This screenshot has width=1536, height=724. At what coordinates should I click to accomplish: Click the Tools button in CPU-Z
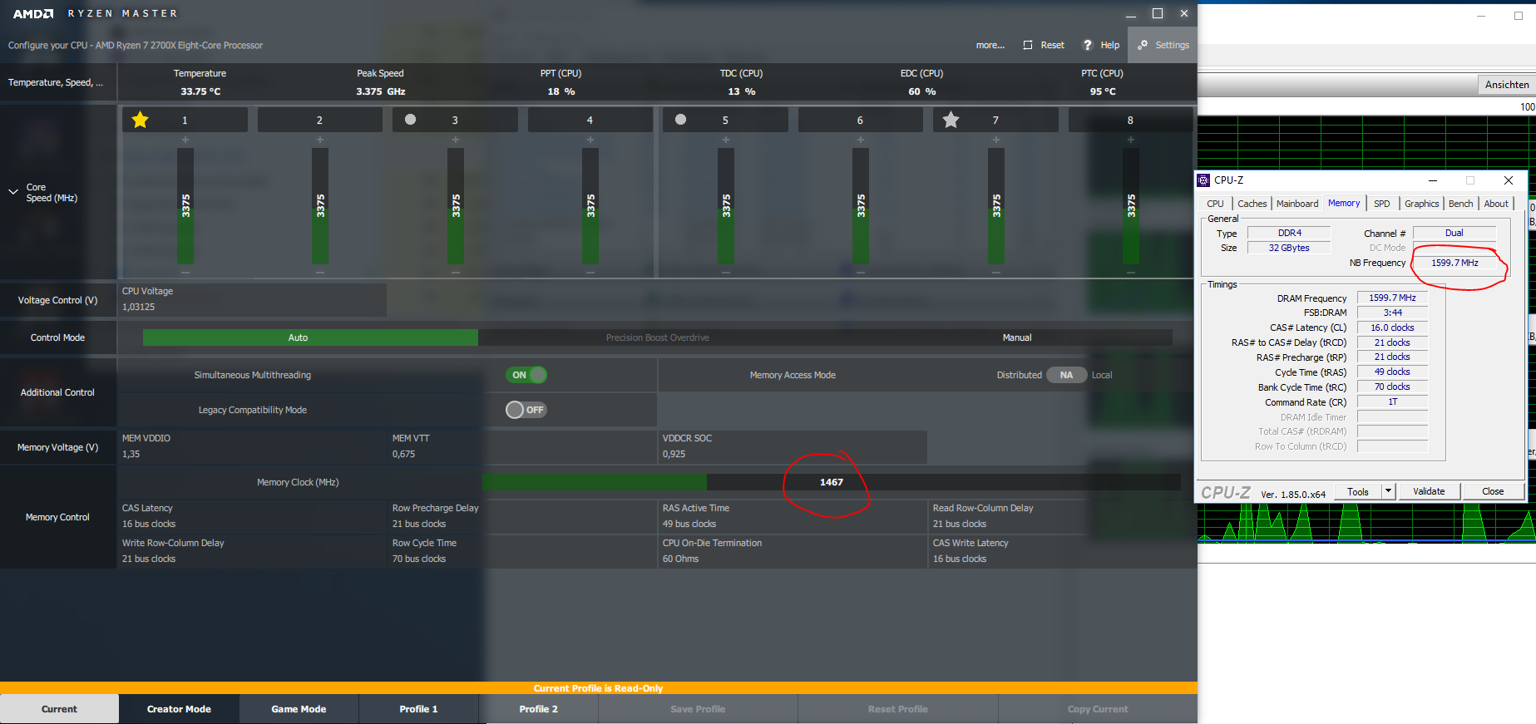point(1358,491)
